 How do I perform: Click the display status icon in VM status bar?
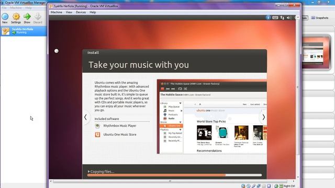(x=269, y=186)
